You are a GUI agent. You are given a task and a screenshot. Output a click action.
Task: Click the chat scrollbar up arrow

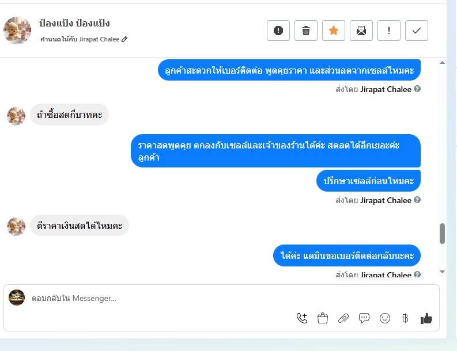[442, 63]
